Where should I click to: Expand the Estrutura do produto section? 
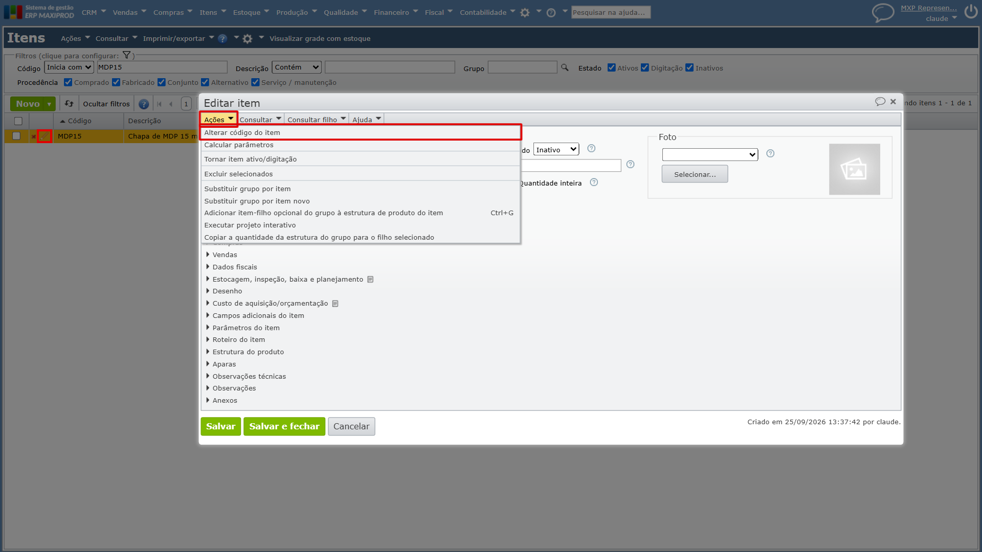point(248,352)
